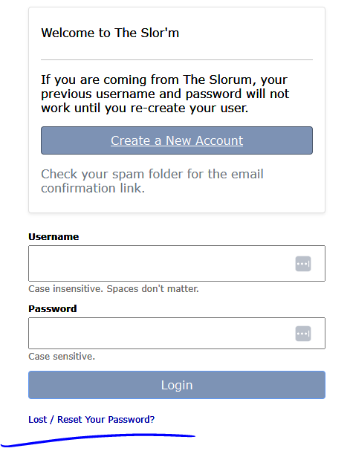Click the 'Welcome to The Slor'm' heading

click(x=110, y=33)
